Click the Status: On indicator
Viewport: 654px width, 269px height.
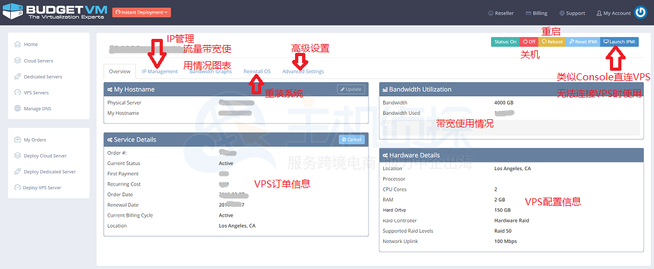(x=505, y=41)
